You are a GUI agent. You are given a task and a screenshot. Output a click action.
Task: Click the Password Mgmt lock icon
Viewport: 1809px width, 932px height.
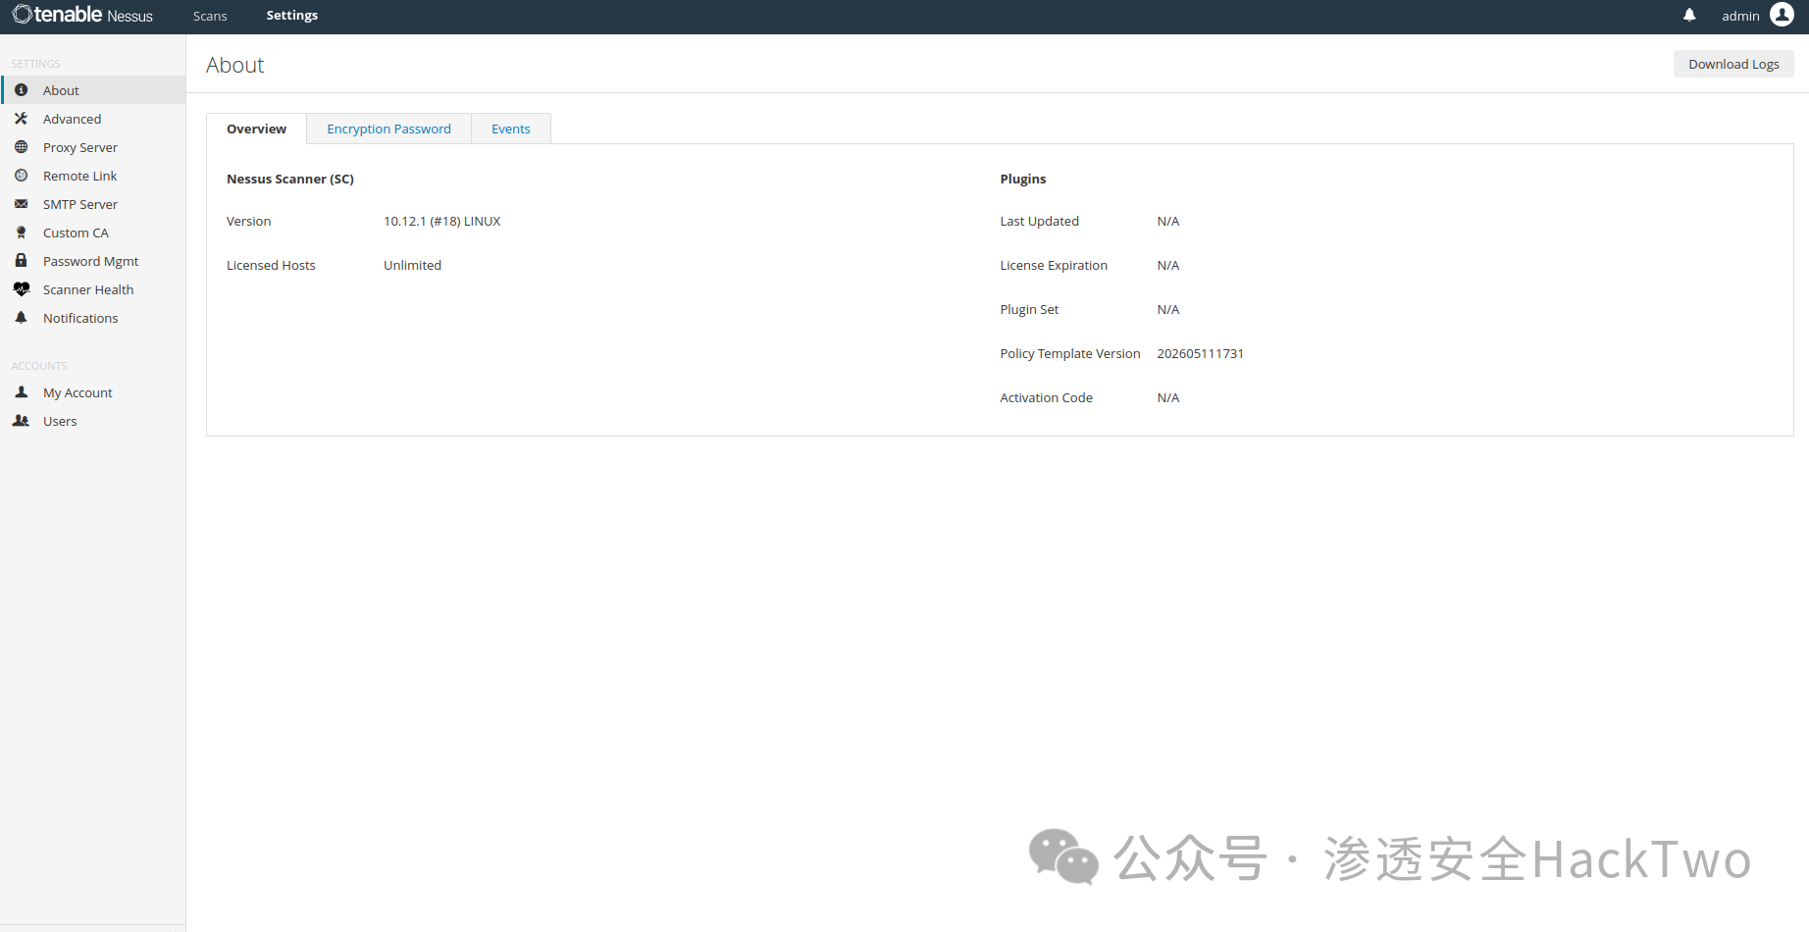tap(21, 261)
